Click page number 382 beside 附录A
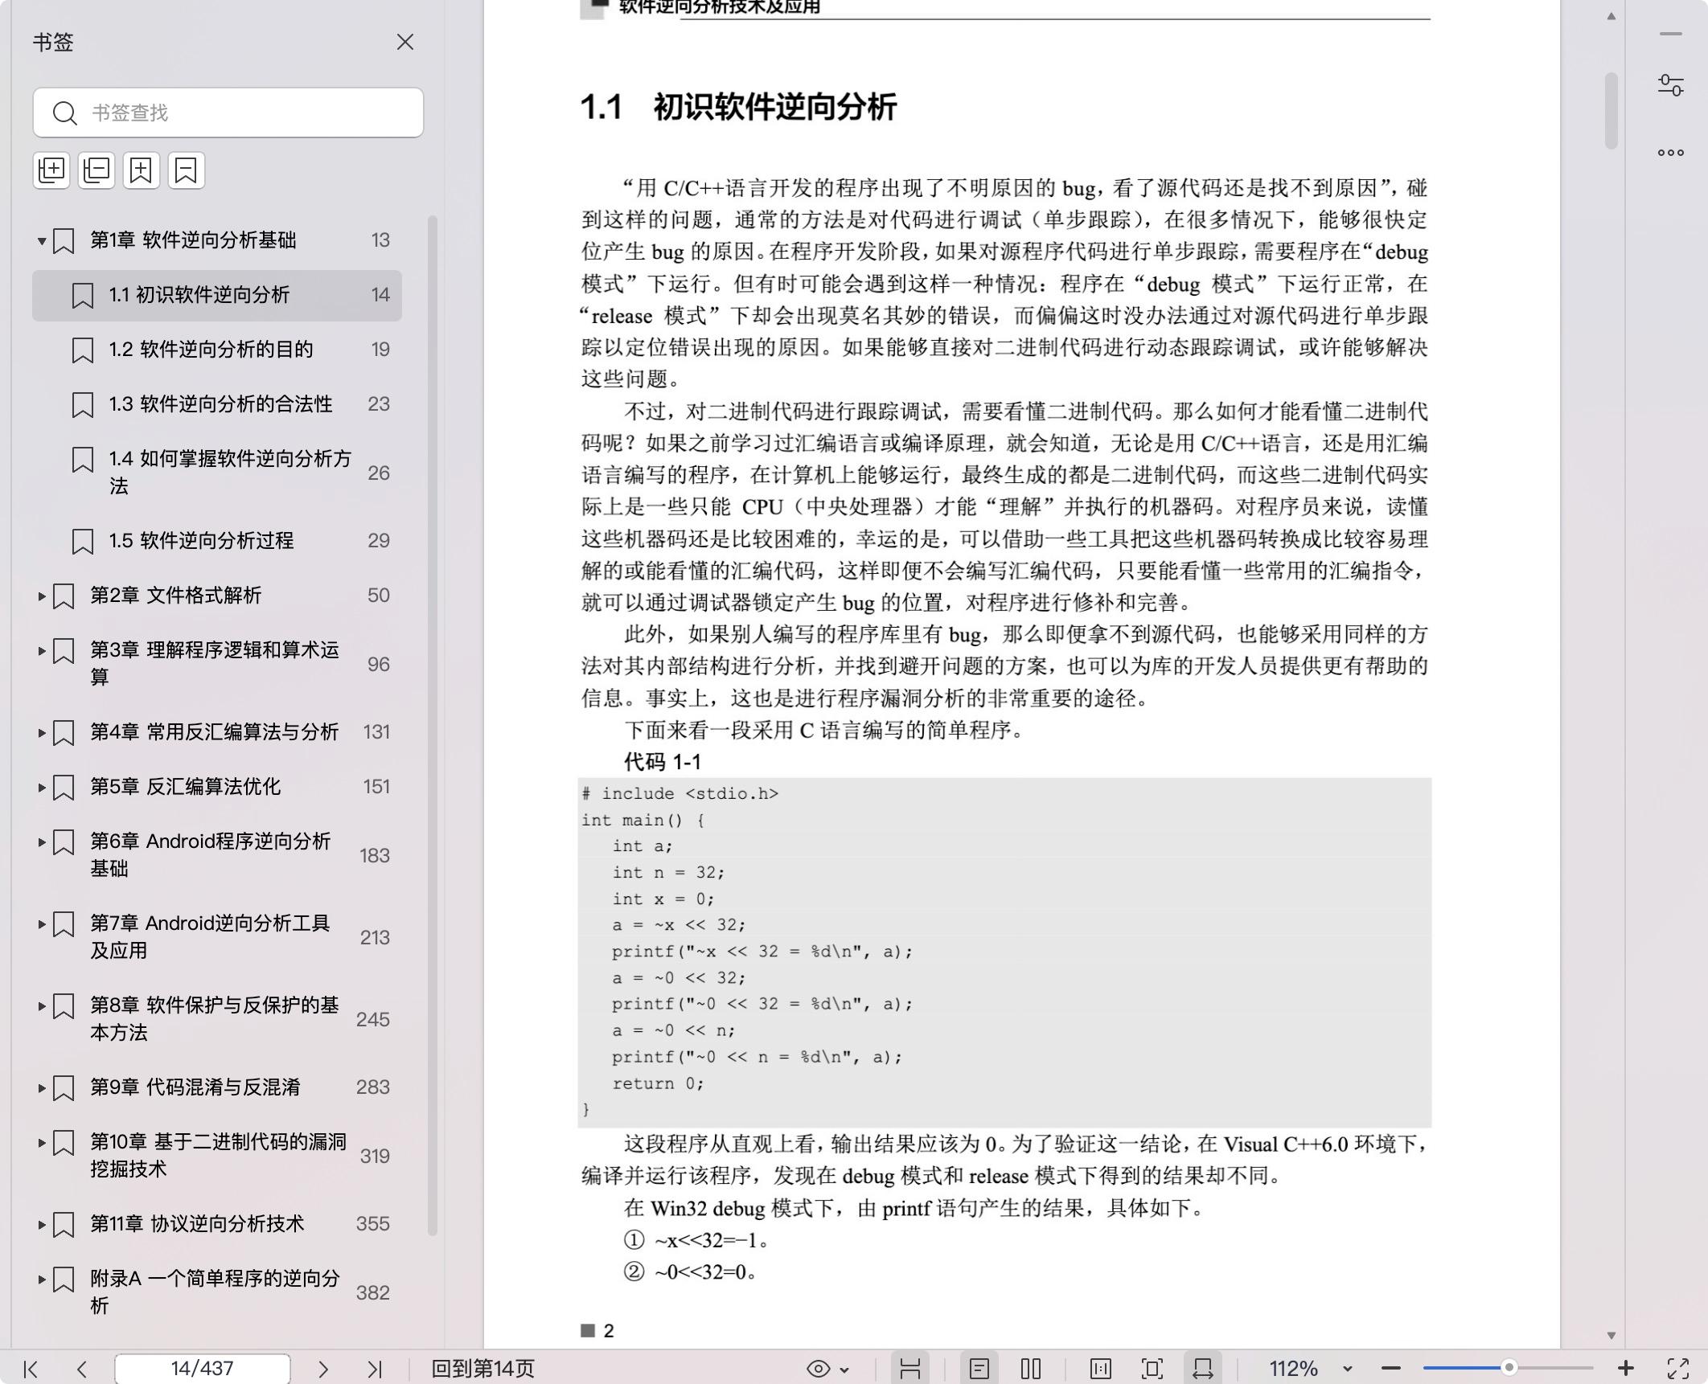Viewport: 1708px width, 1384px height. (x=373, y=1292)
